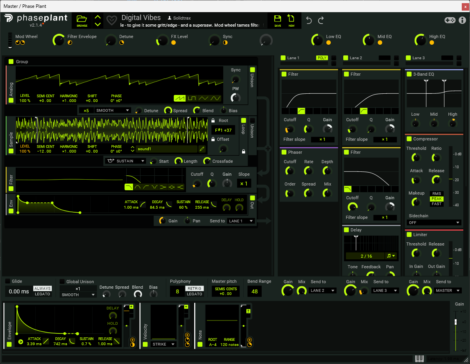Click the Bend Range value field showing 48
470x364 pixels.
[255, 291]
